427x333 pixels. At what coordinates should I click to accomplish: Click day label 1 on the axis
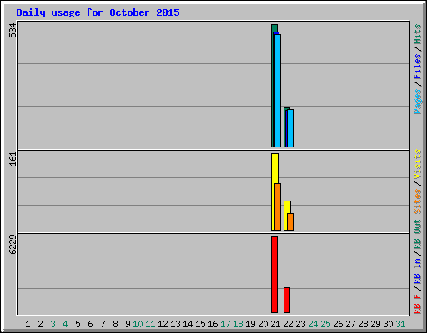point(28,324)
